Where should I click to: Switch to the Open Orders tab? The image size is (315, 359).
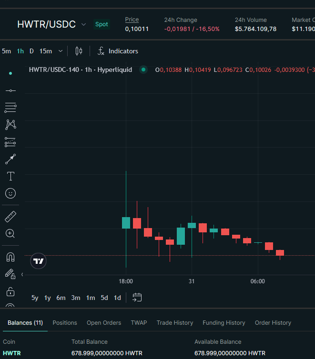104,323
